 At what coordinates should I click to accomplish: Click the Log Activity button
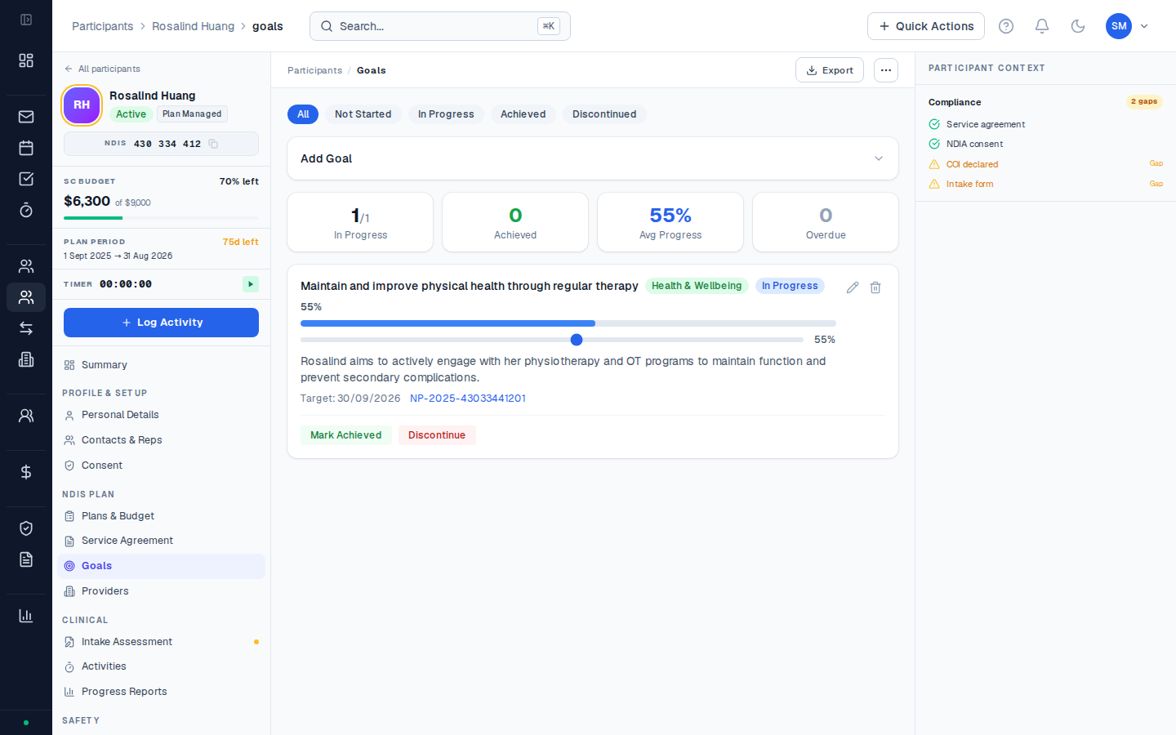tap(161, 323)
